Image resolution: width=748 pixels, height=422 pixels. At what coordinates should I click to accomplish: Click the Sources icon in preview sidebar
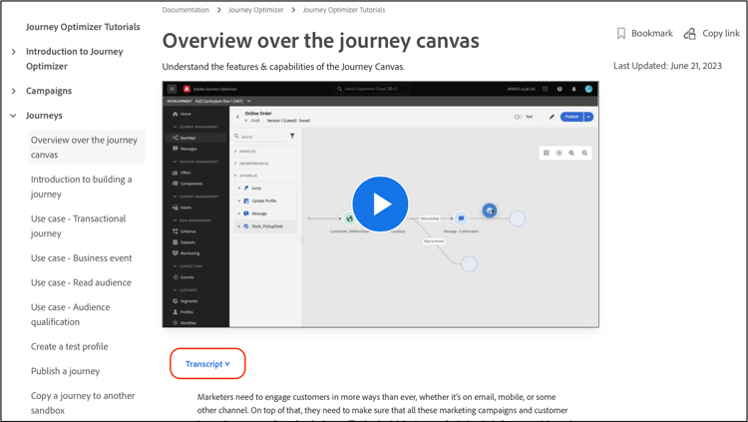coord(176,277)
